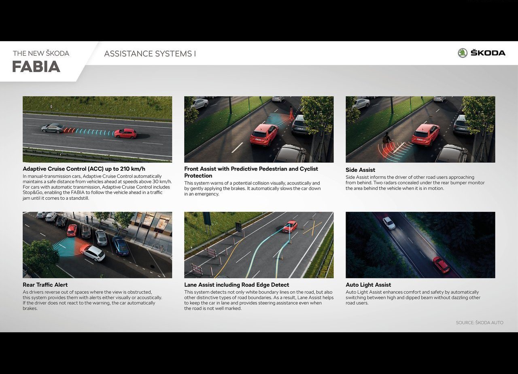The width and height of the screenshot is (518, 374).
Task: Click 'SOURCE: ŠKODA AUTO' credit text
Action: coord(480,323)
